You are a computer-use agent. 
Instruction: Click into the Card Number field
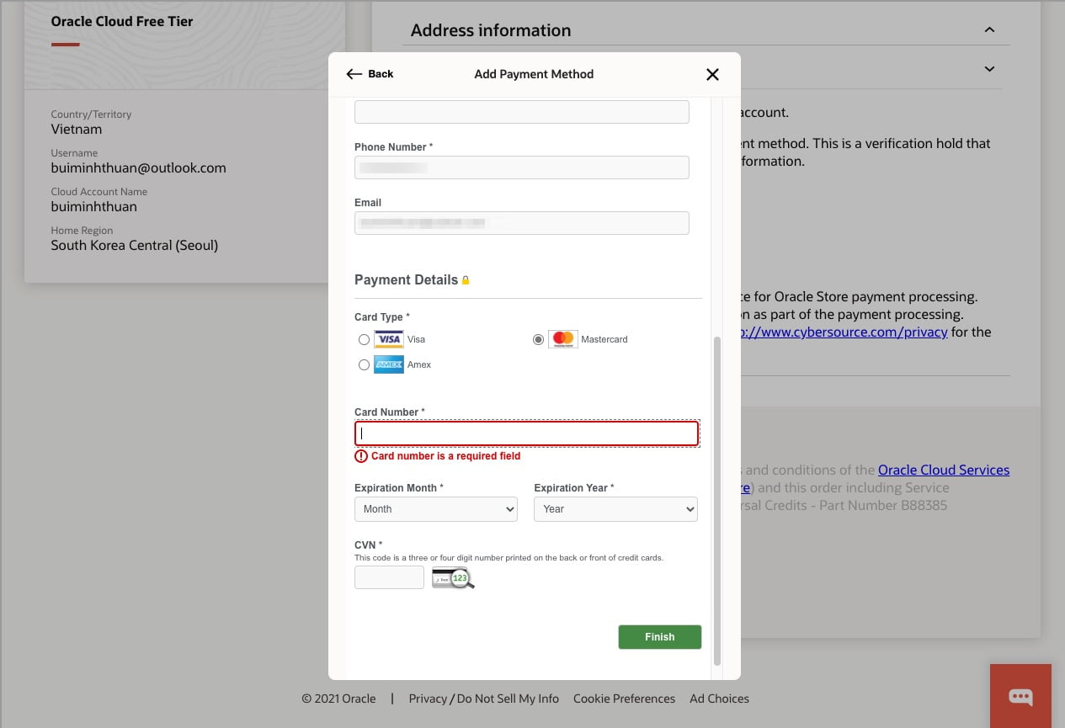point(526,433)
